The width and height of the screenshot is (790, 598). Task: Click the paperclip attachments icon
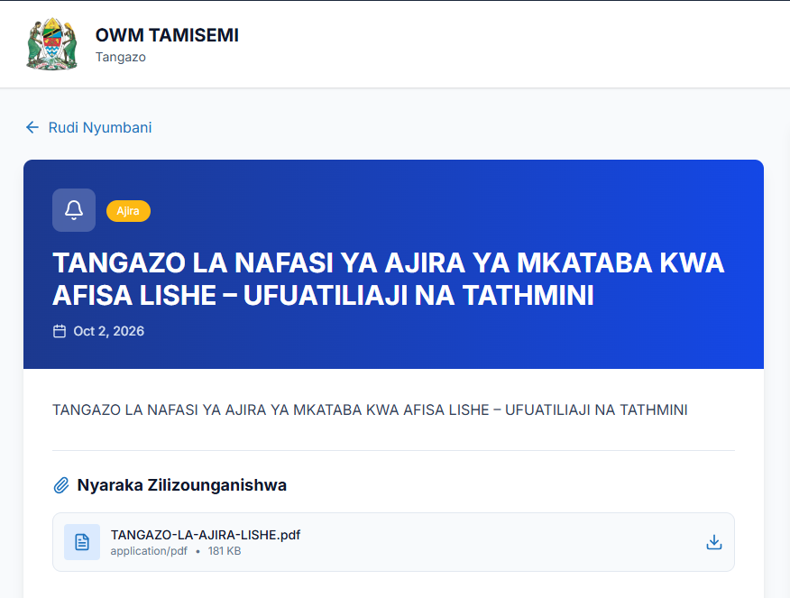61,485
